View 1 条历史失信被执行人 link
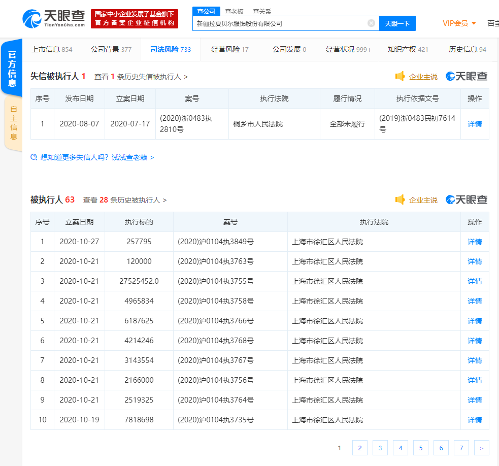499x466 pixels. 141,77
